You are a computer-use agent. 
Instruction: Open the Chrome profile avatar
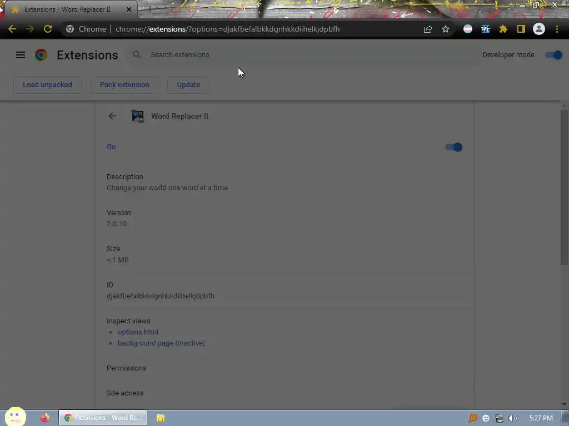click(x=539, y=29)
